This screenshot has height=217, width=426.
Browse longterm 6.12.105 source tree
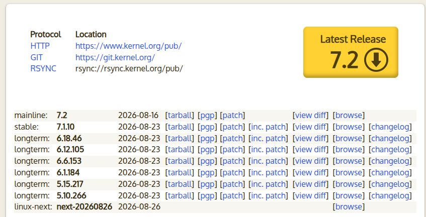click(x=349, y=150)
